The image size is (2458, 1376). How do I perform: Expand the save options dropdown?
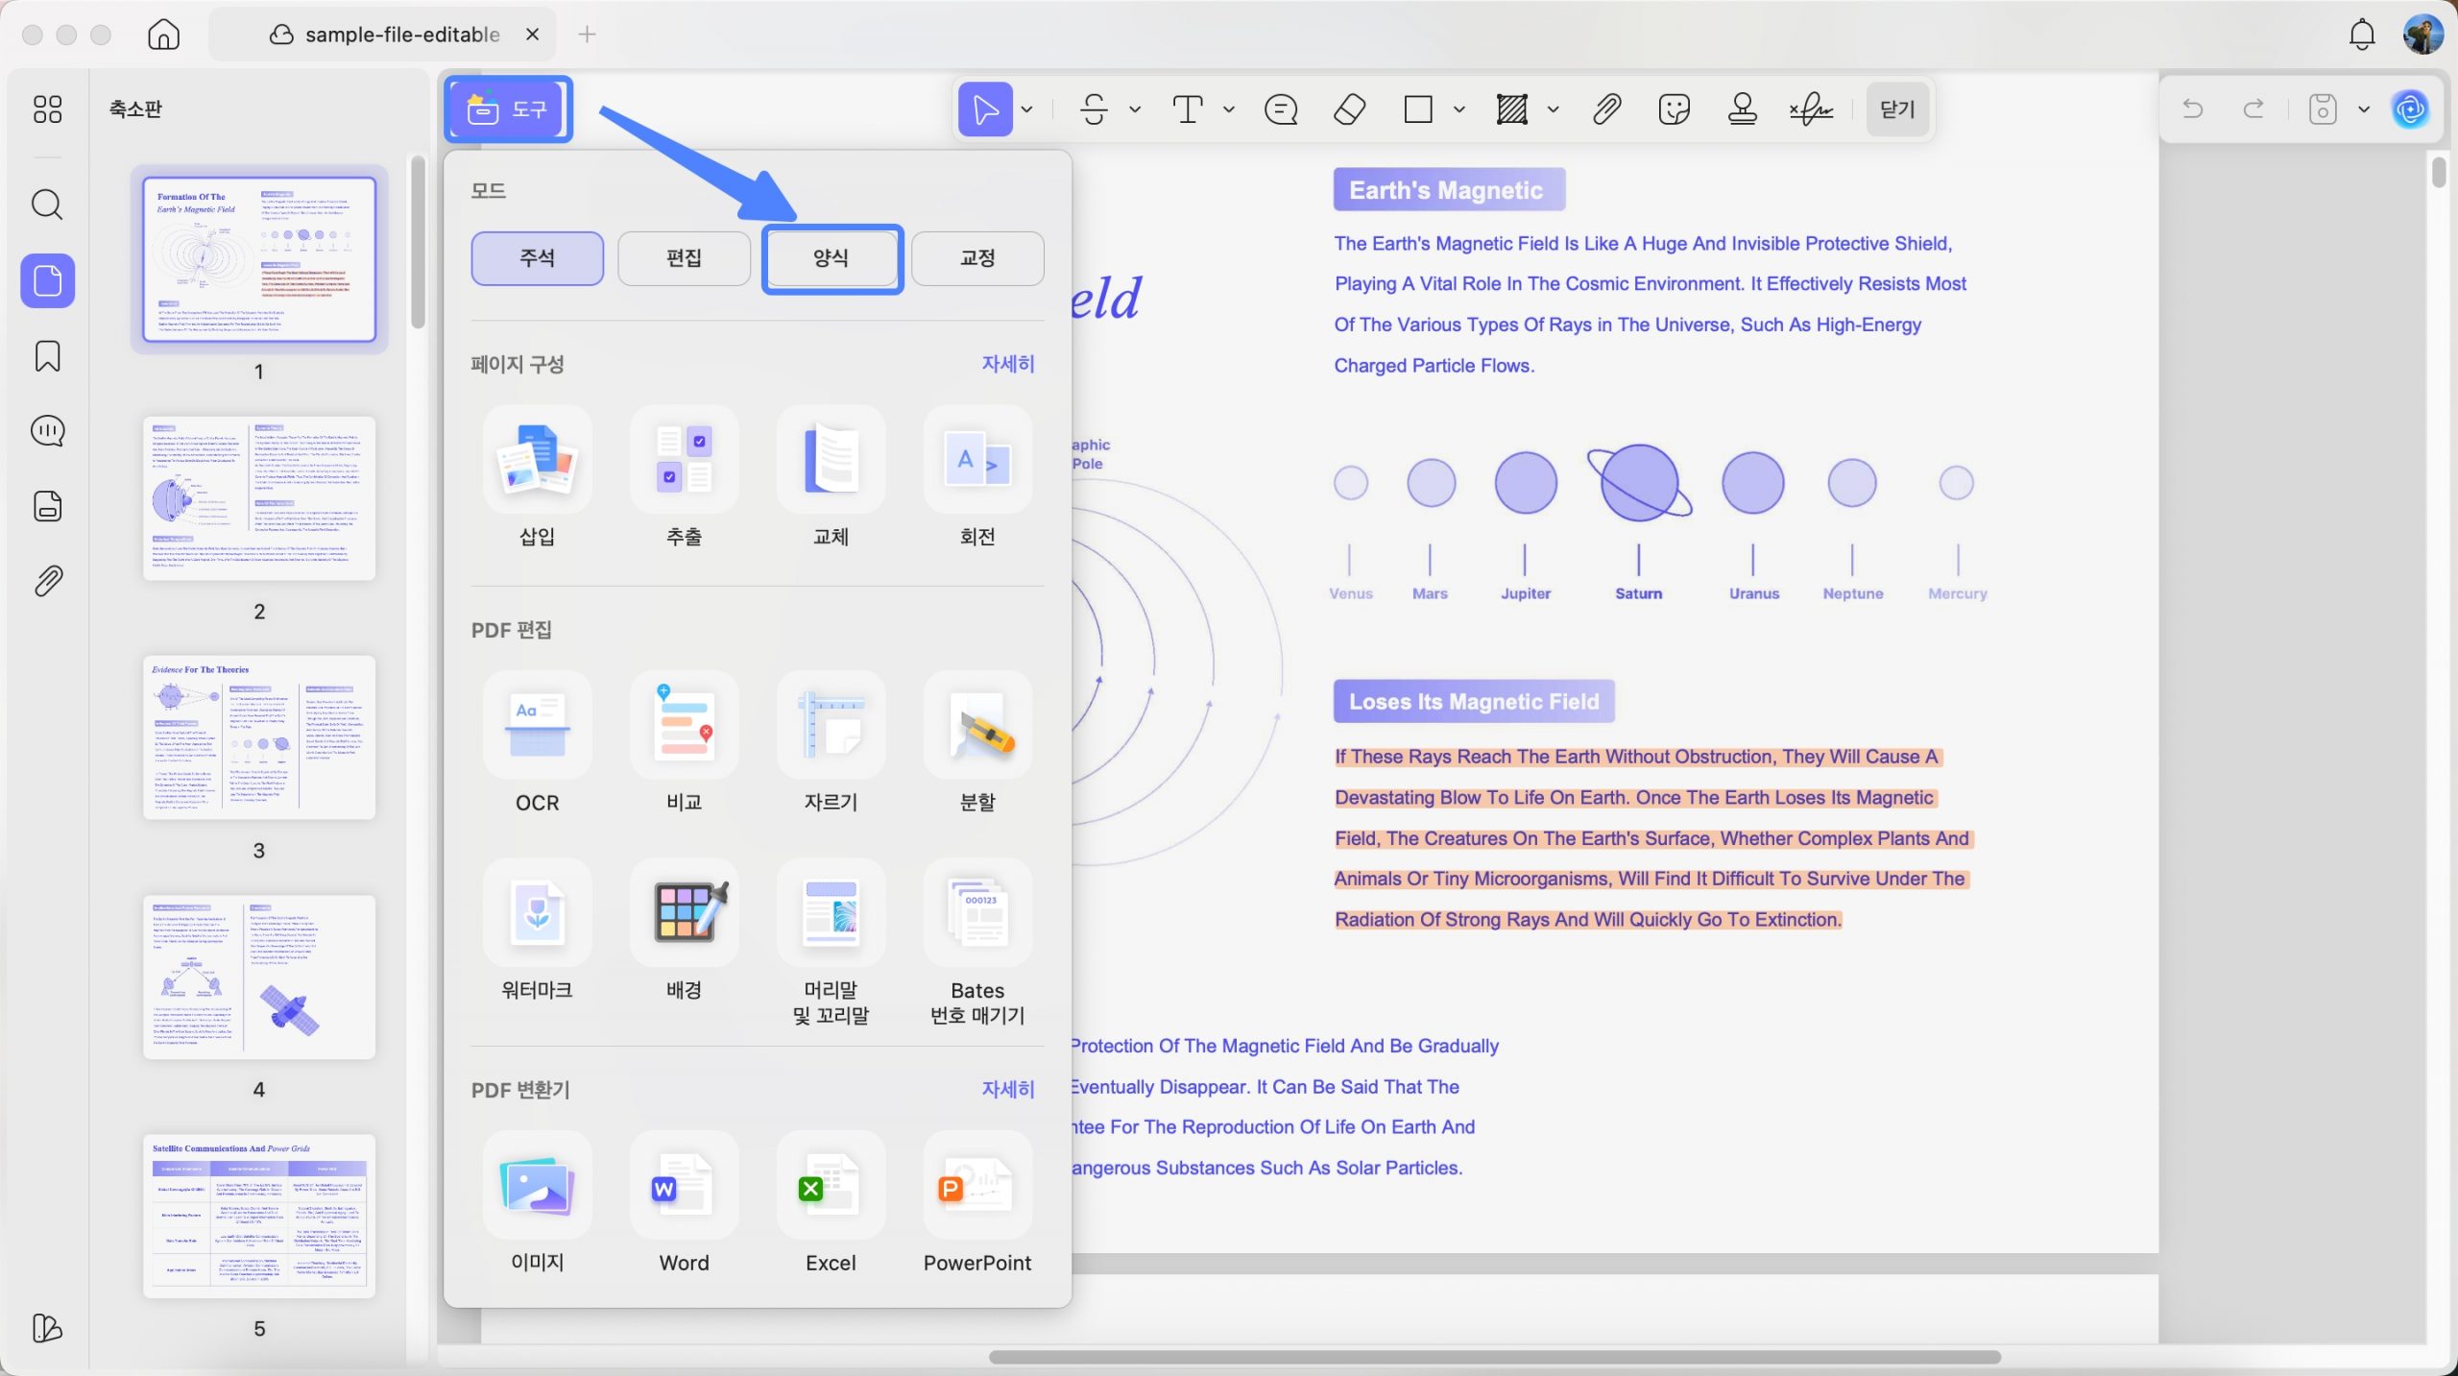click(x=2364, y=109)
